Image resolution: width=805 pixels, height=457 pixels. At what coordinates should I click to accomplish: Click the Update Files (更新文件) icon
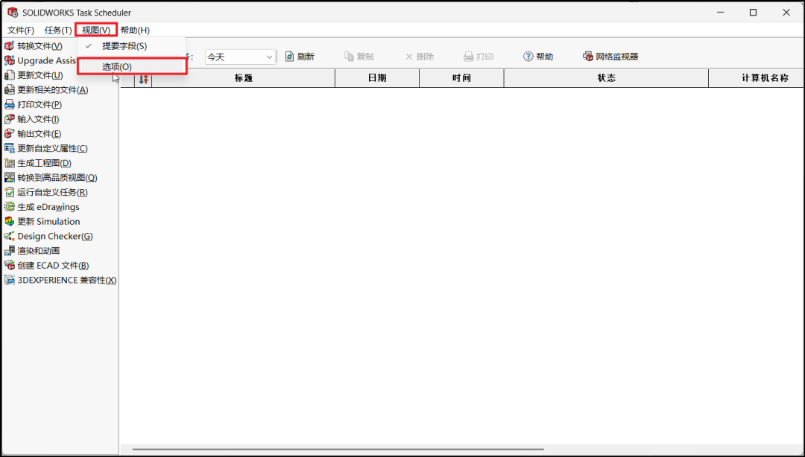pyautogui.click(x=9, y=75)
